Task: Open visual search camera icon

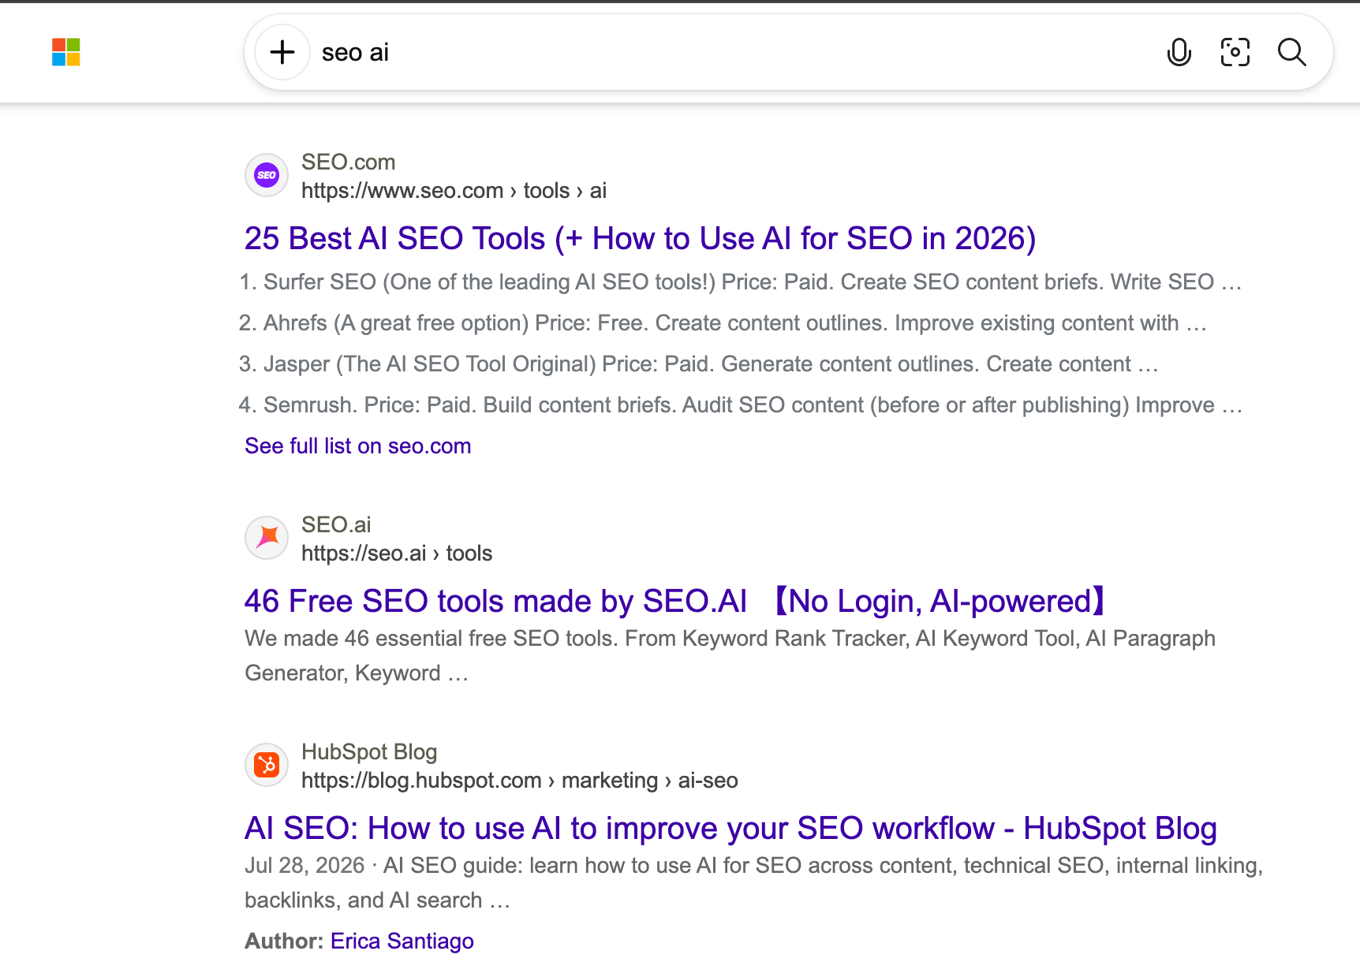Action: pos(1235,52)
